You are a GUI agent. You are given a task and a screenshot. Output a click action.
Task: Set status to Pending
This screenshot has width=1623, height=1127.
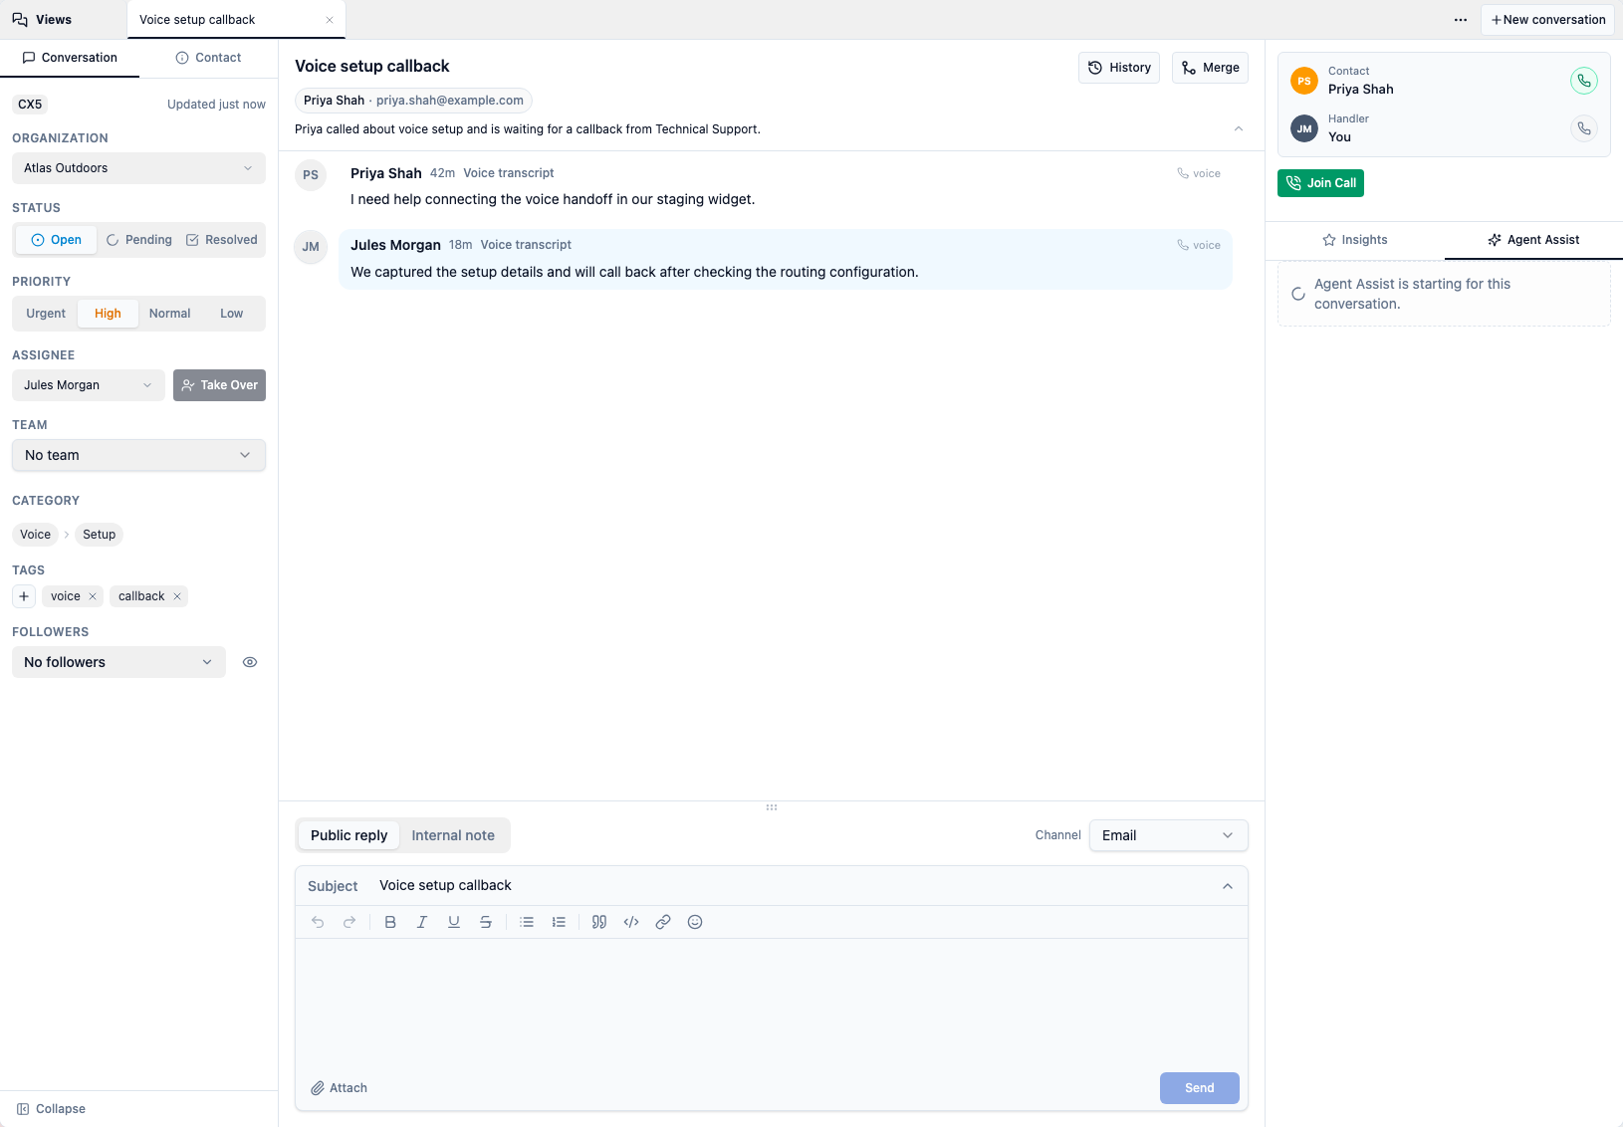coord(139,240)
